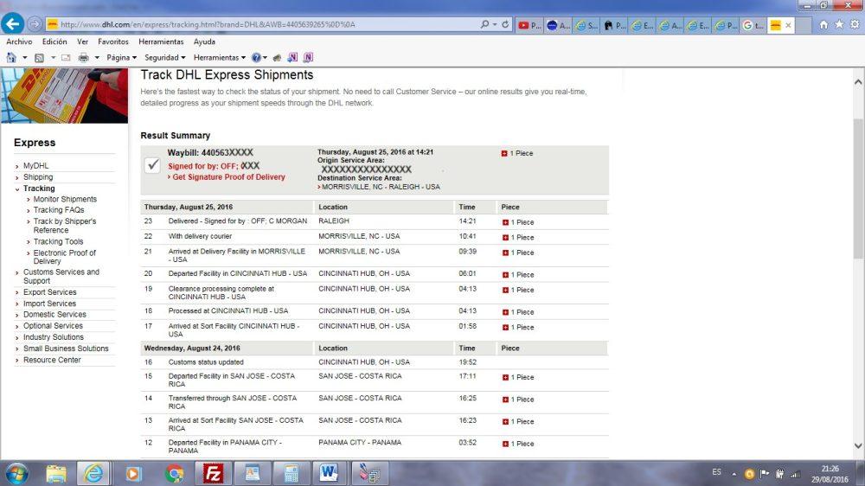This screenshot has width=865, height=486.
Task: Open Tracking Tools link
Action: 58,241
